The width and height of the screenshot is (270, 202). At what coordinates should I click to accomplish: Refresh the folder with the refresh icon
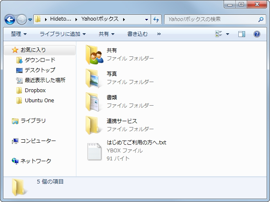(x=156, y=19)
